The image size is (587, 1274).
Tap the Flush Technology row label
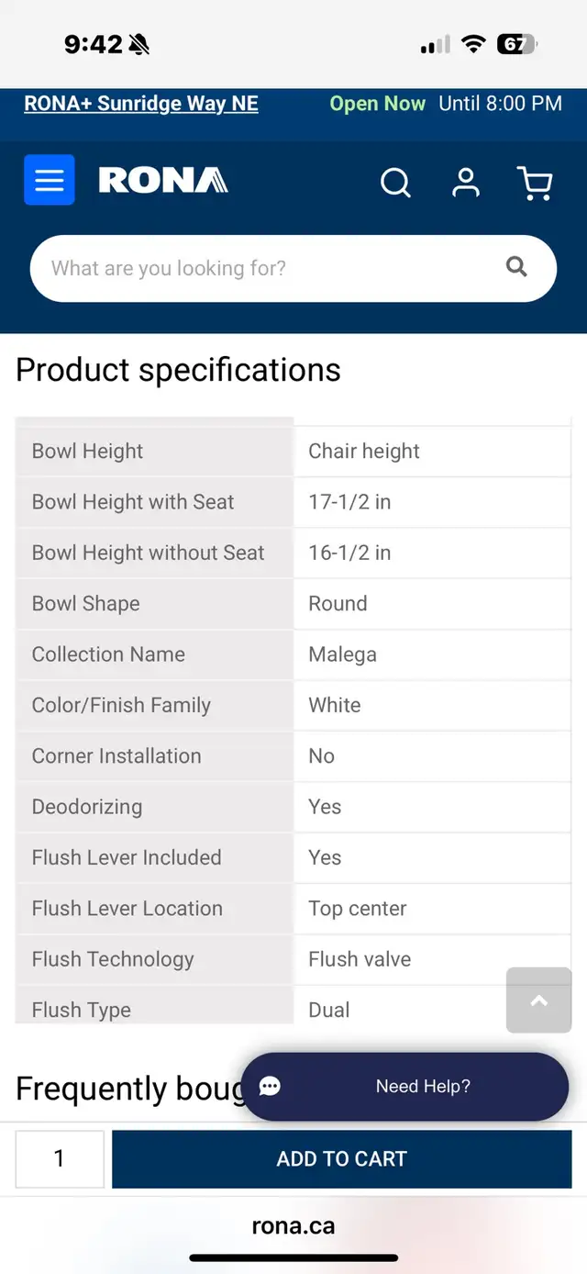point(113,959)
